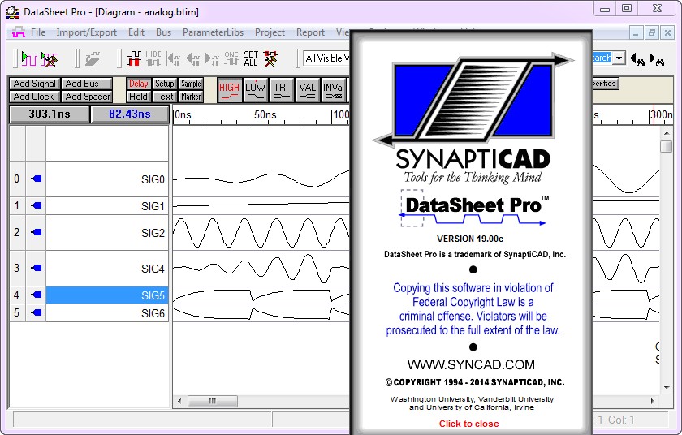Enable Sample parameter mode
The image size is (682, 435).
pyautogui.click(x=191, y=84)
